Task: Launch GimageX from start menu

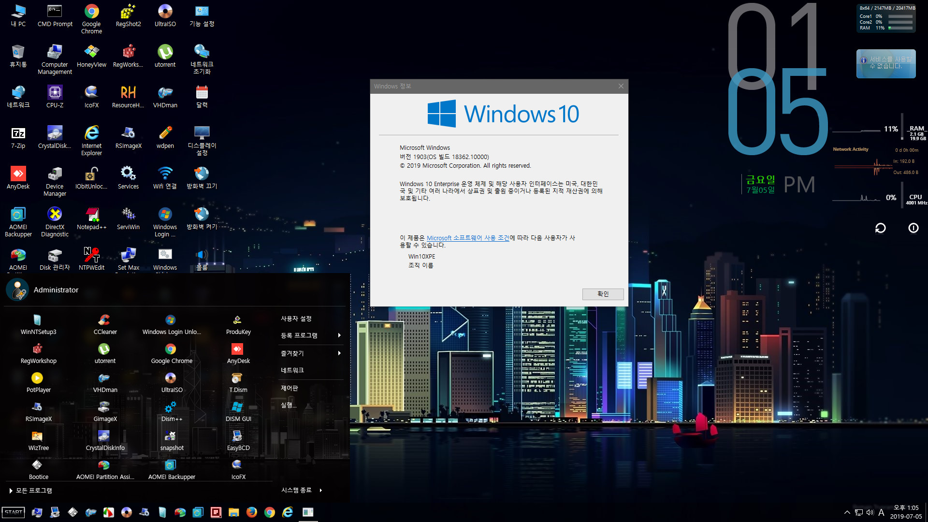Action: tap(105, 412)
